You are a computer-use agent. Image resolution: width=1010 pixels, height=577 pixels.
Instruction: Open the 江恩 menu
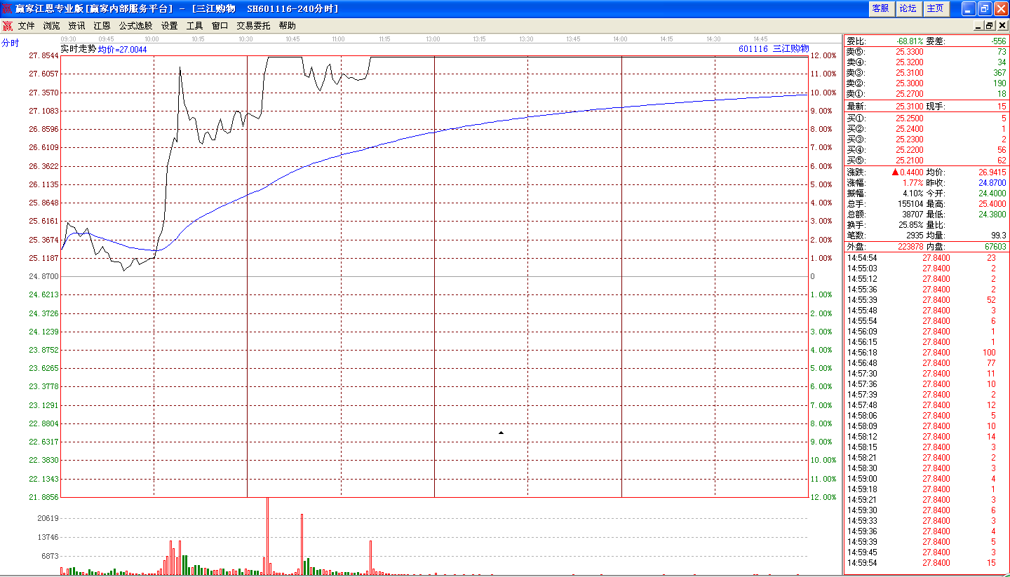102,26
